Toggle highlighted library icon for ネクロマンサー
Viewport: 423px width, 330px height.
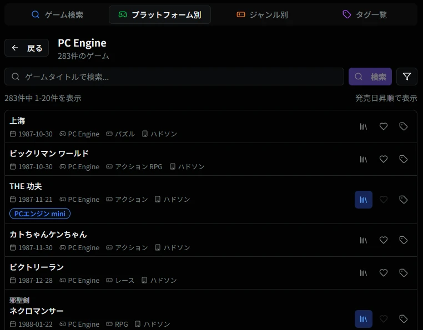pos(364,319)
